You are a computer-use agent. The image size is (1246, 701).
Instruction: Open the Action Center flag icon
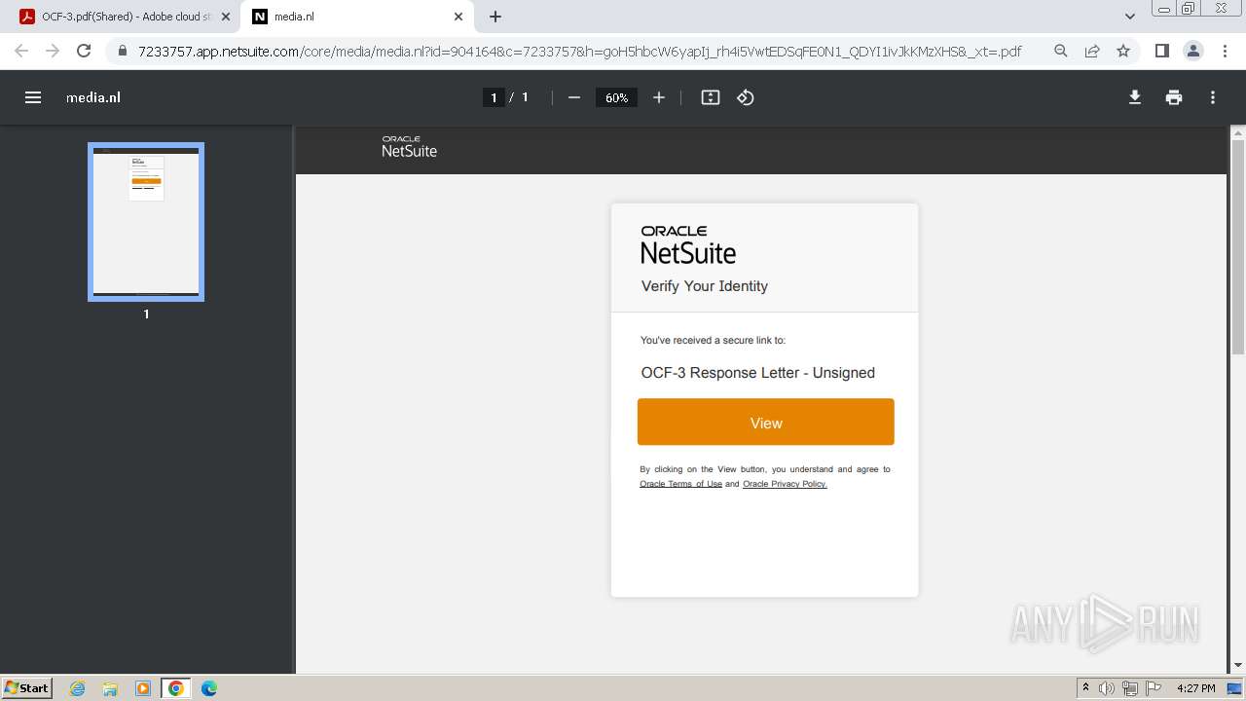[1154, 688]
